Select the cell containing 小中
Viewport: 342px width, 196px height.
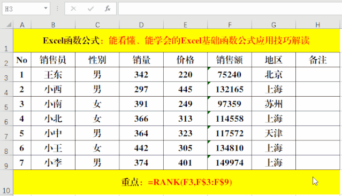[53, 134]
